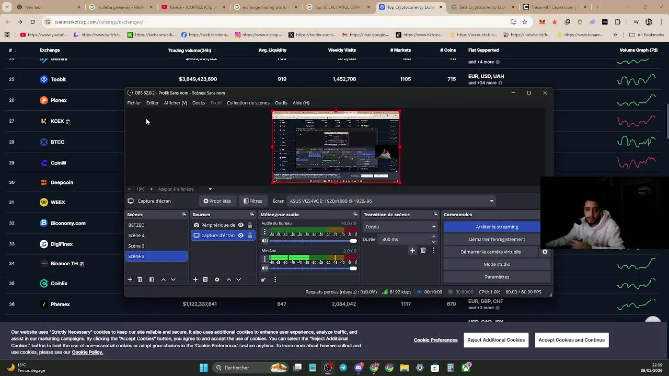Open Discord from the taskbar
The image size is (669, 376).
pyautogui.click(x=359, y=368)
